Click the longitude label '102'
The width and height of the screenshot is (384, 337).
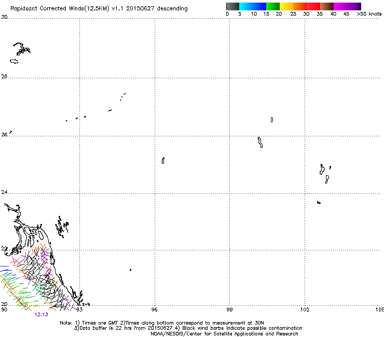pos(305,310)
